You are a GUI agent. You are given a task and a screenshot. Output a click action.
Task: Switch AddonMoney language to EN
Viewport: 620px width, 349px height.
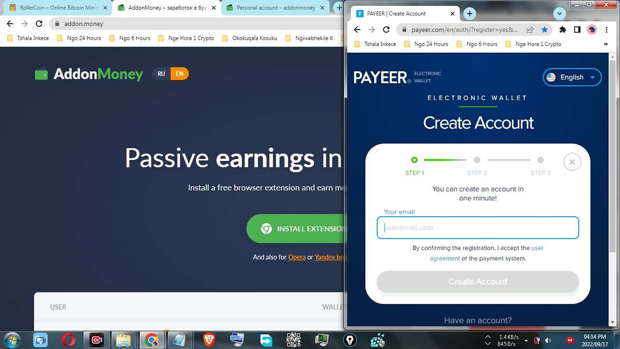point(180,74)
